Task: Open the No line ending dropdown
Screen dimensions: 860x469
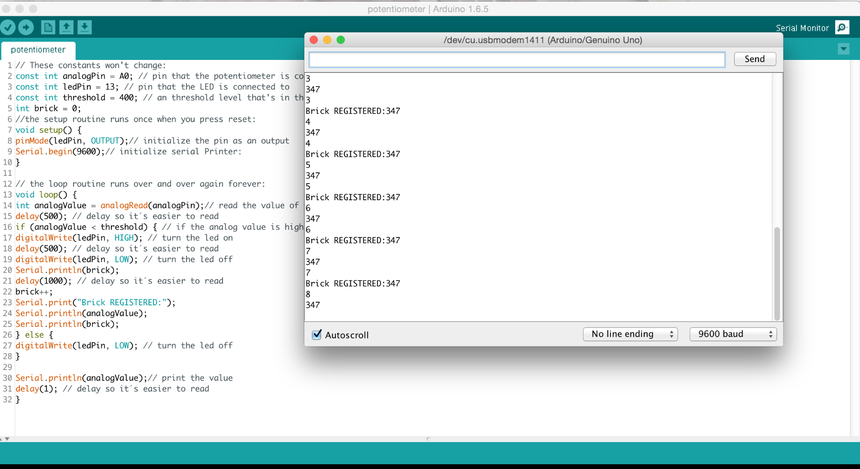Action: pyautogui.click(x=630, y=334)
